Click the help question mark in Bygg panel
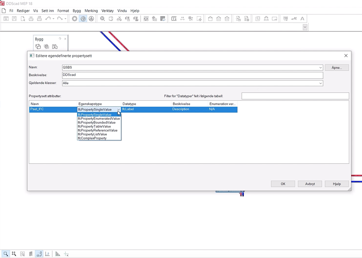The height and width of the screenshot is (258, 362). (x=60, y=39)
